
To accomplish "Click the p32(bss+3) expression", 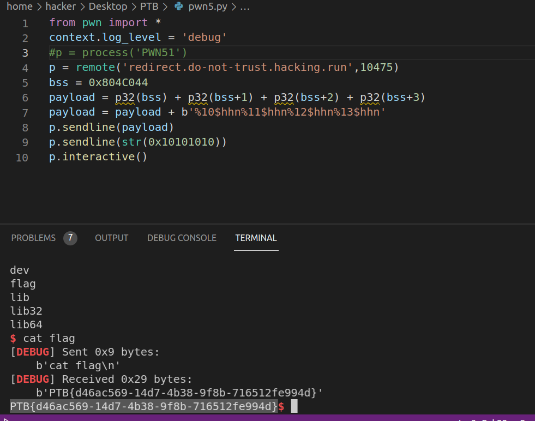I will click(392, 98).
